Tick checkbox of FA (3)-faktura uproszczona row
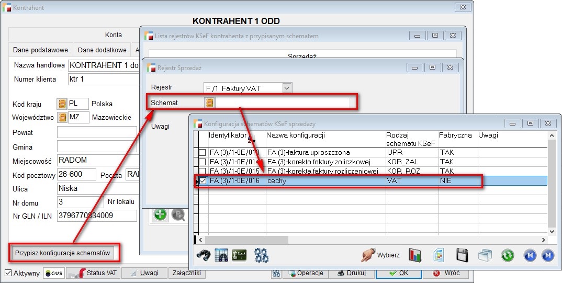The height and width of the screenshot is (283, 562). 203,152
